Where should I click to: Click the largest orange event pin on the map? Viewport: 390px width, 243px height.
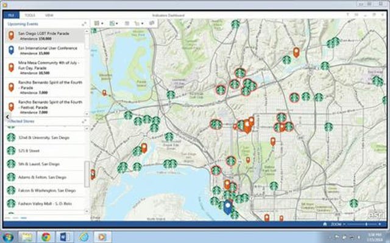click(x=247, y=126)
